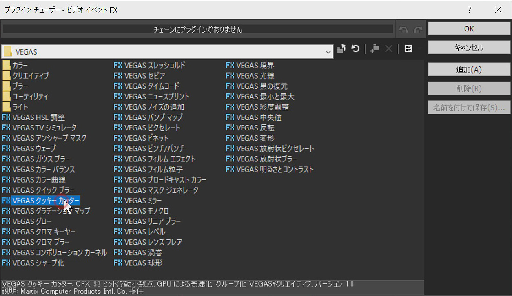
Task: Click the FX icon of VEGAS 球形
Action: pyautogui.click(x=118, y=263)
